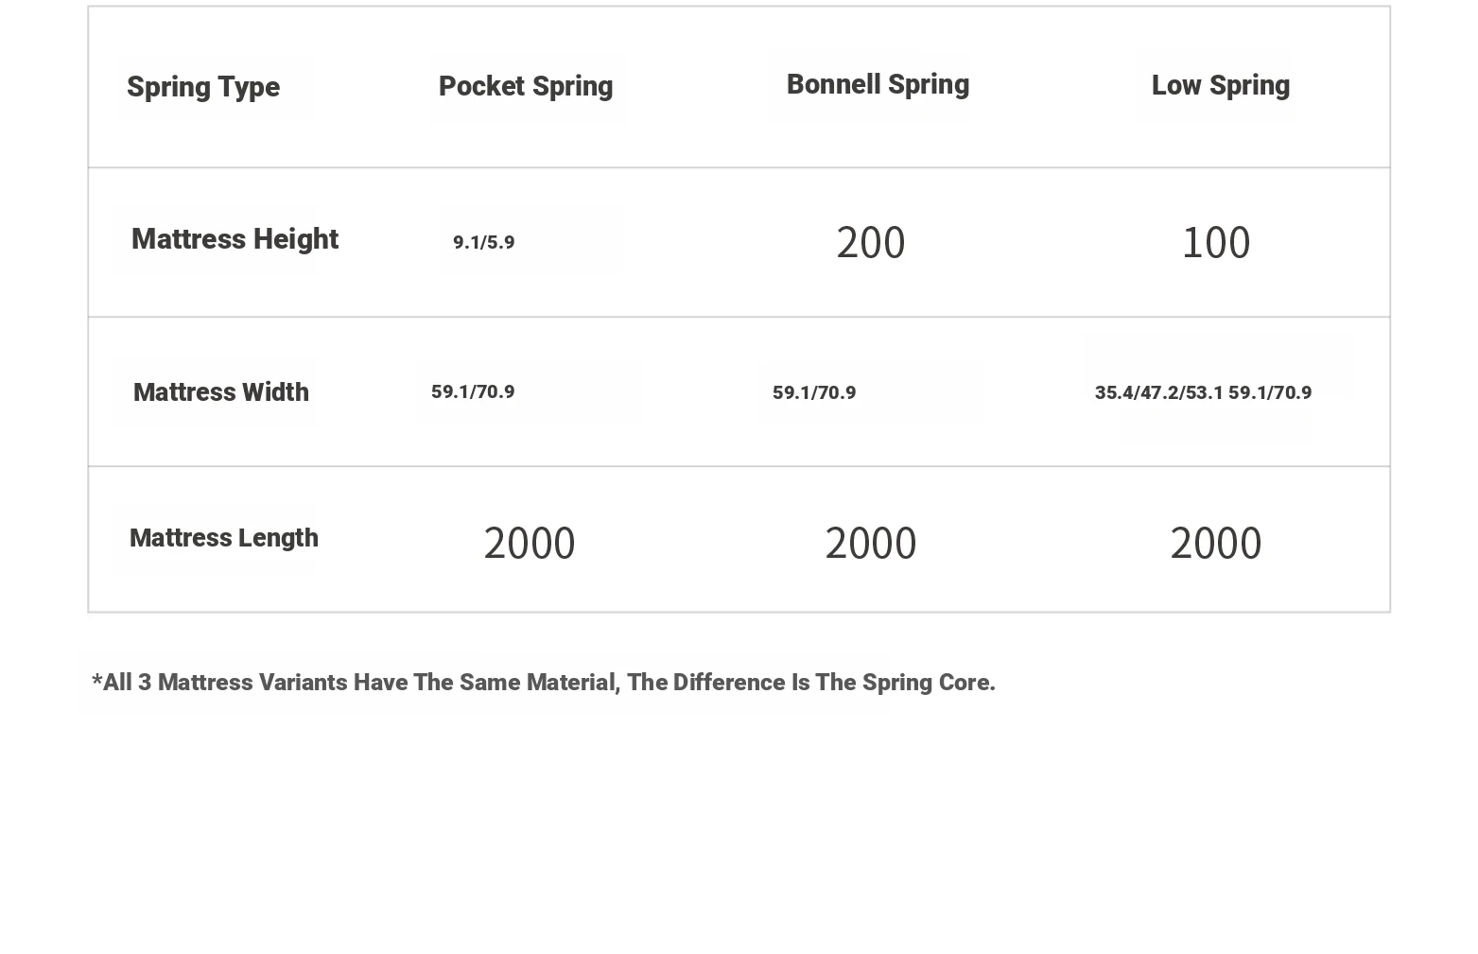This screenshot has height=954, width=1478.
Task: Select the 9.1/5.9 height value
Action: click(x=484, y=242)
